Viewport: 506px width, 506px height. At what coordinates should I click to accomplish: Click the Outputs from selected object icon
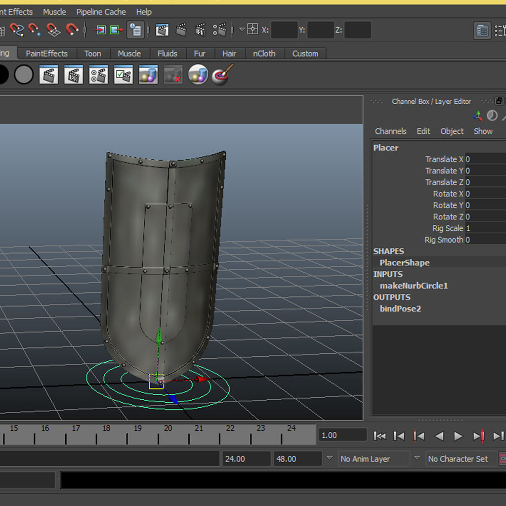point(117,30)
